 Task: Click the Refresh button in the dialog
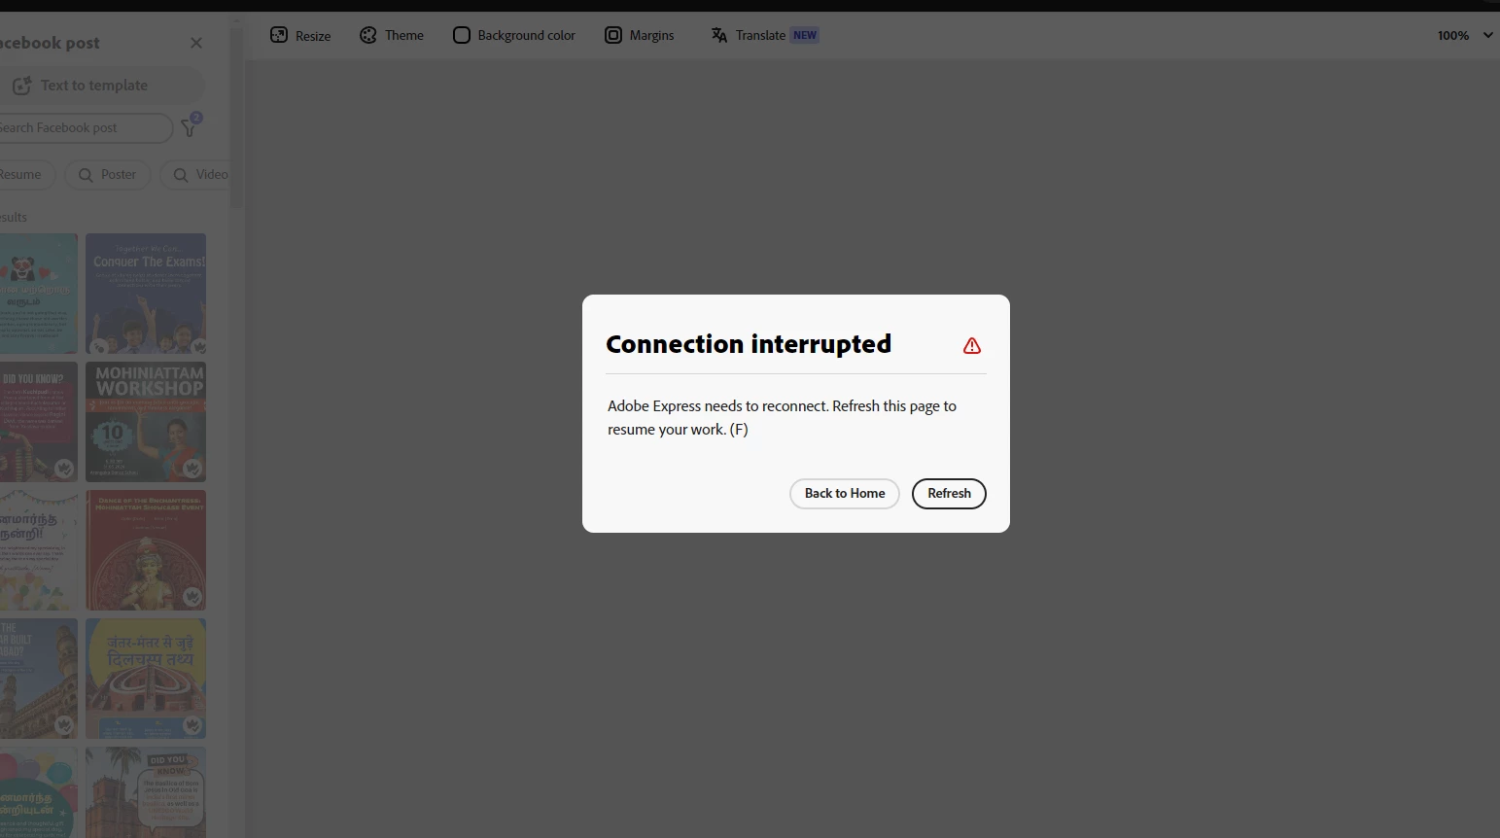coord(949,494)
